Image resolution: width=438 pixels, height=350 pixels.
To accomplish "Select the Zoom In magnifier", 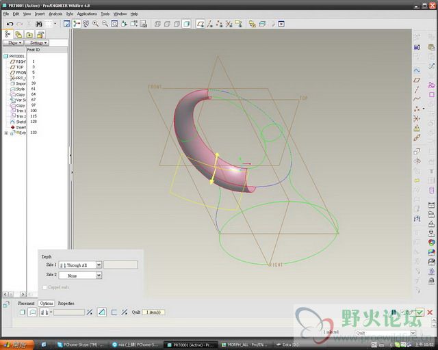I will coord(95,24).
